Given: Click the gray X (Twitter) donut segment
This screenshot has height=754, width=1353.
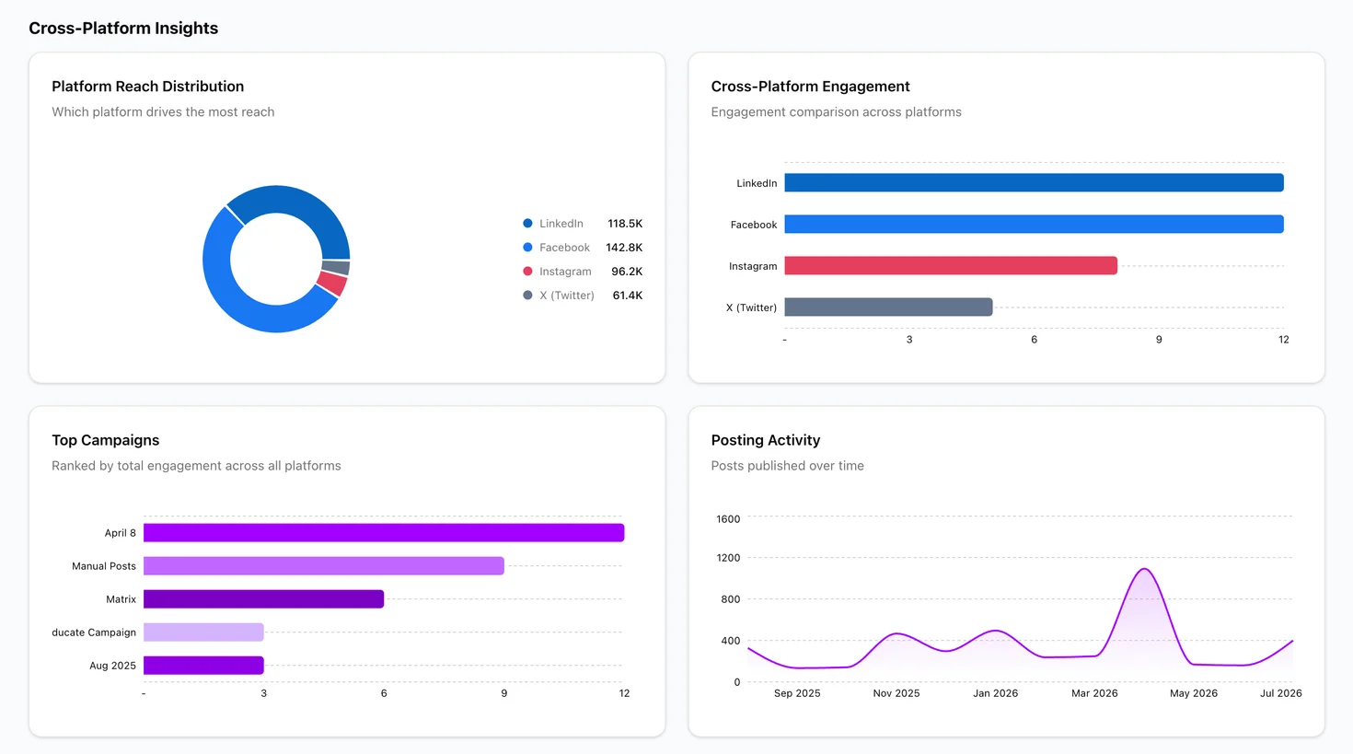Looking at the screenshot, I should (x=336, y=268).
